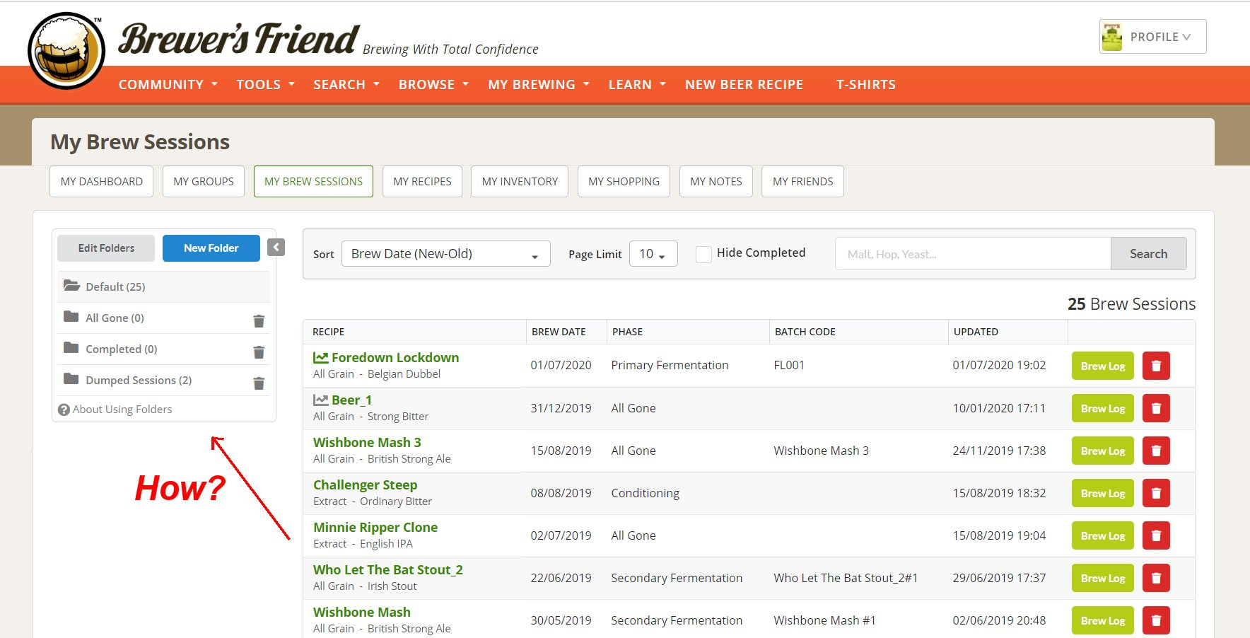The height and width of the screenshot is (638, 1250).
Task: Open the Page Limit dropdown
Action: (x=653, y=254)
